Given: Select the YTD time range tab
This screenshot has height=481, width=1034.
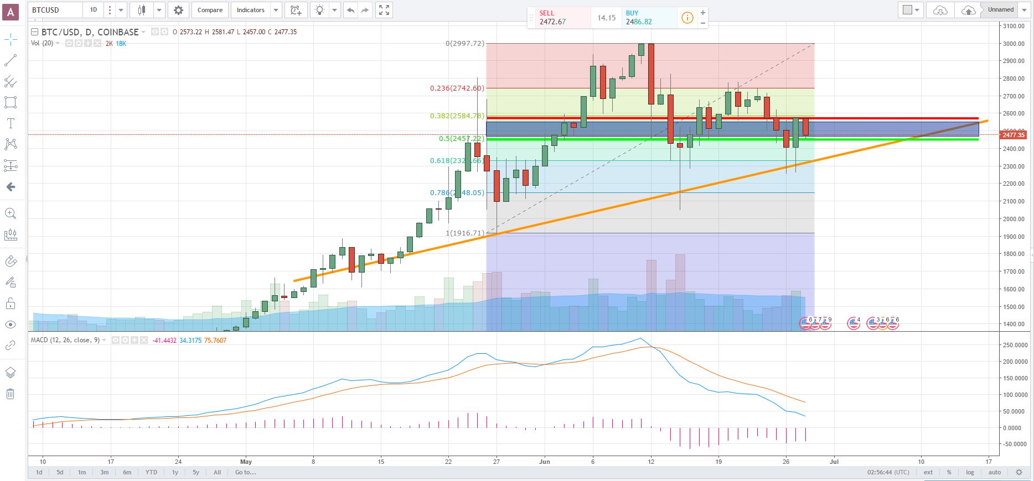Looking at the screenshot, I should [151, 472].
